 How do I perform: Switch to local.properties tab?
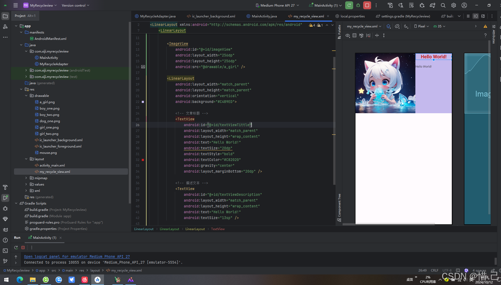coord(350,16)
